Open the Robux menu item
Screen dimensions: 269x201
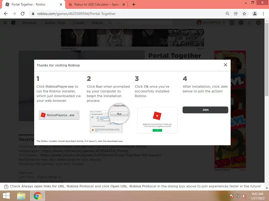(x=97, y=23)
